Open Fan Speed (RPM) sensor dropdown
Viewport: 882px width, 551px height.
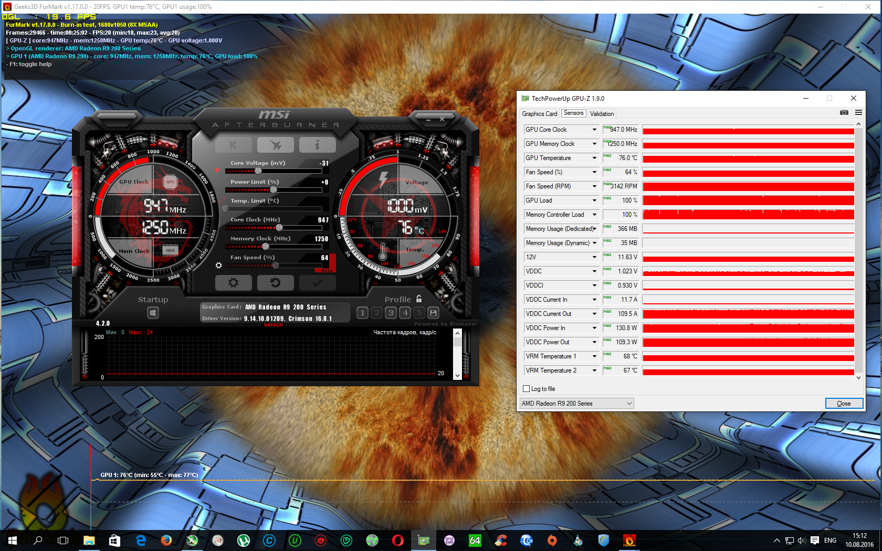pyautogui.click(x=594, y=186)
